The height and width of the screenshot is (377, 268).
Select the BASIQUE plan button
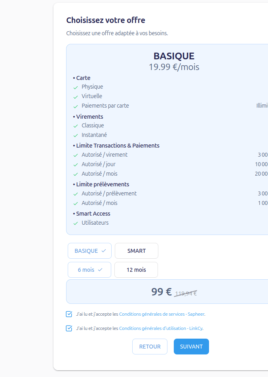[x=89, y=251]
